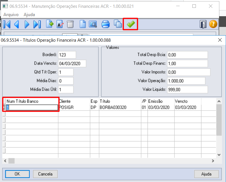Image resolution: width=226 pixels, height=182 pixels.
Task: Go to first record icon
Action: click(x=7, y=24)
